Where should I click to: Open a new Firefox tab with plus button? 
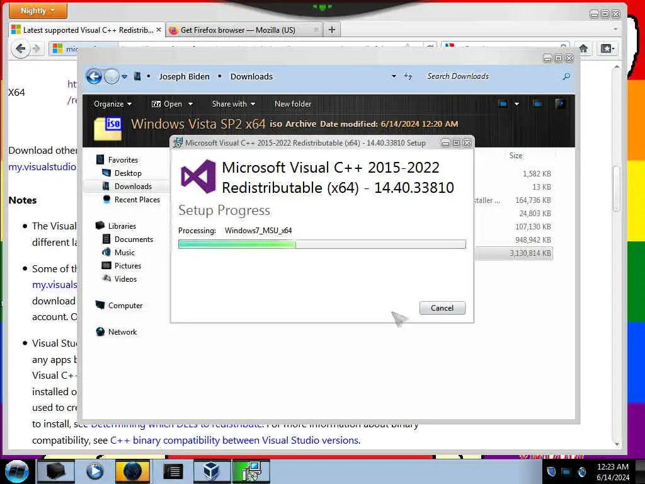click(332, 30)
